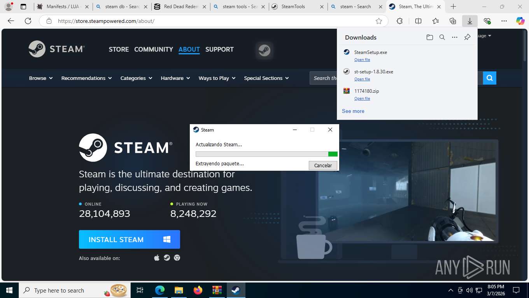Select the ABOUT menu item
The height and width of the screenshot is (298, 529).
tap(189, 49)
